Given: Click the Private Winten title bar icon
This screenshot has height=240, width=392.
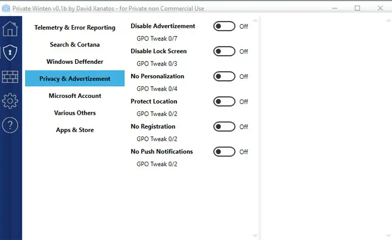Looking at the screenshot, I should [x=6, y=8].
